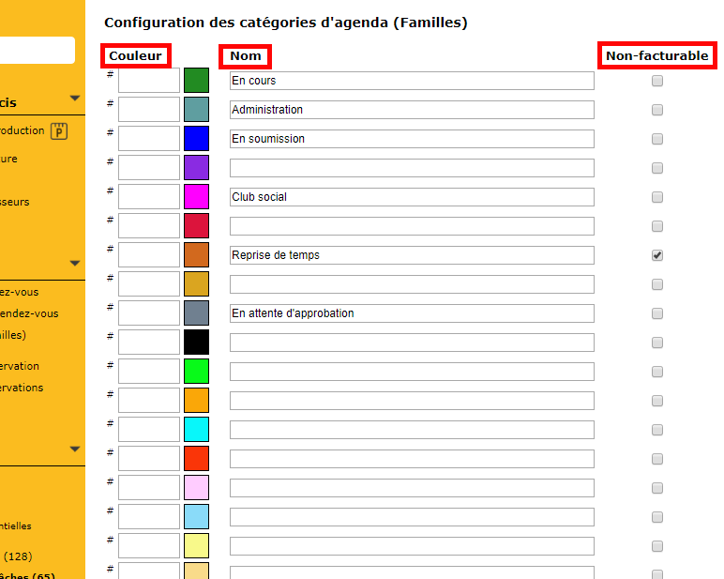This screenshot has height=579, width=724.
Task: Collapse the third sidebar section arrow
Action: [x=75, y=449]
